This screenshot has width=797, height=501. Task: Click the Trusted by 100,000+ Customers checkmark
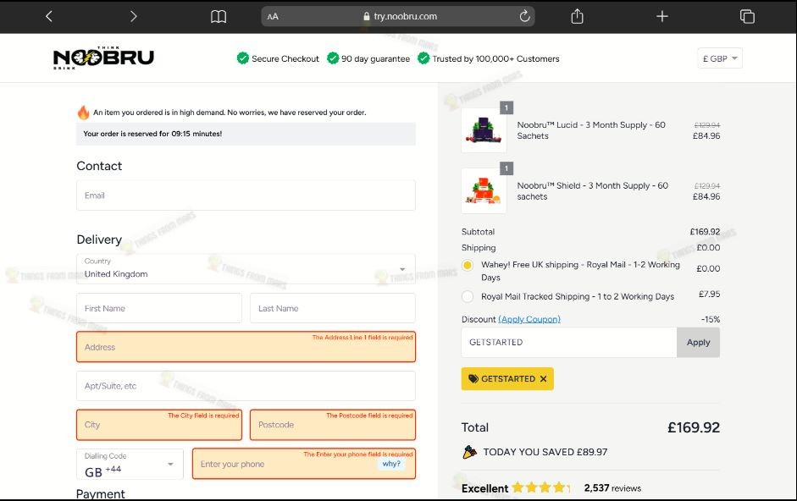423,58
